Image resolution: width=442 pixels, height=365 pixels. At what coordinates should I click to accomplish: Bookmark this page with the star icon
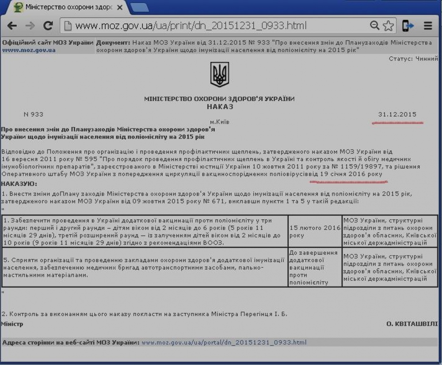(x=388, y=26)
